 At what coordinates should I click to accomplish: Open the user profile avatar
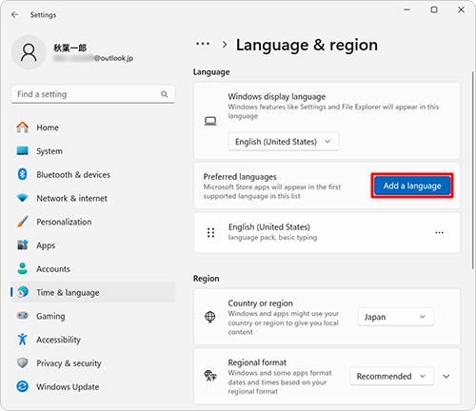pos(29,52)
